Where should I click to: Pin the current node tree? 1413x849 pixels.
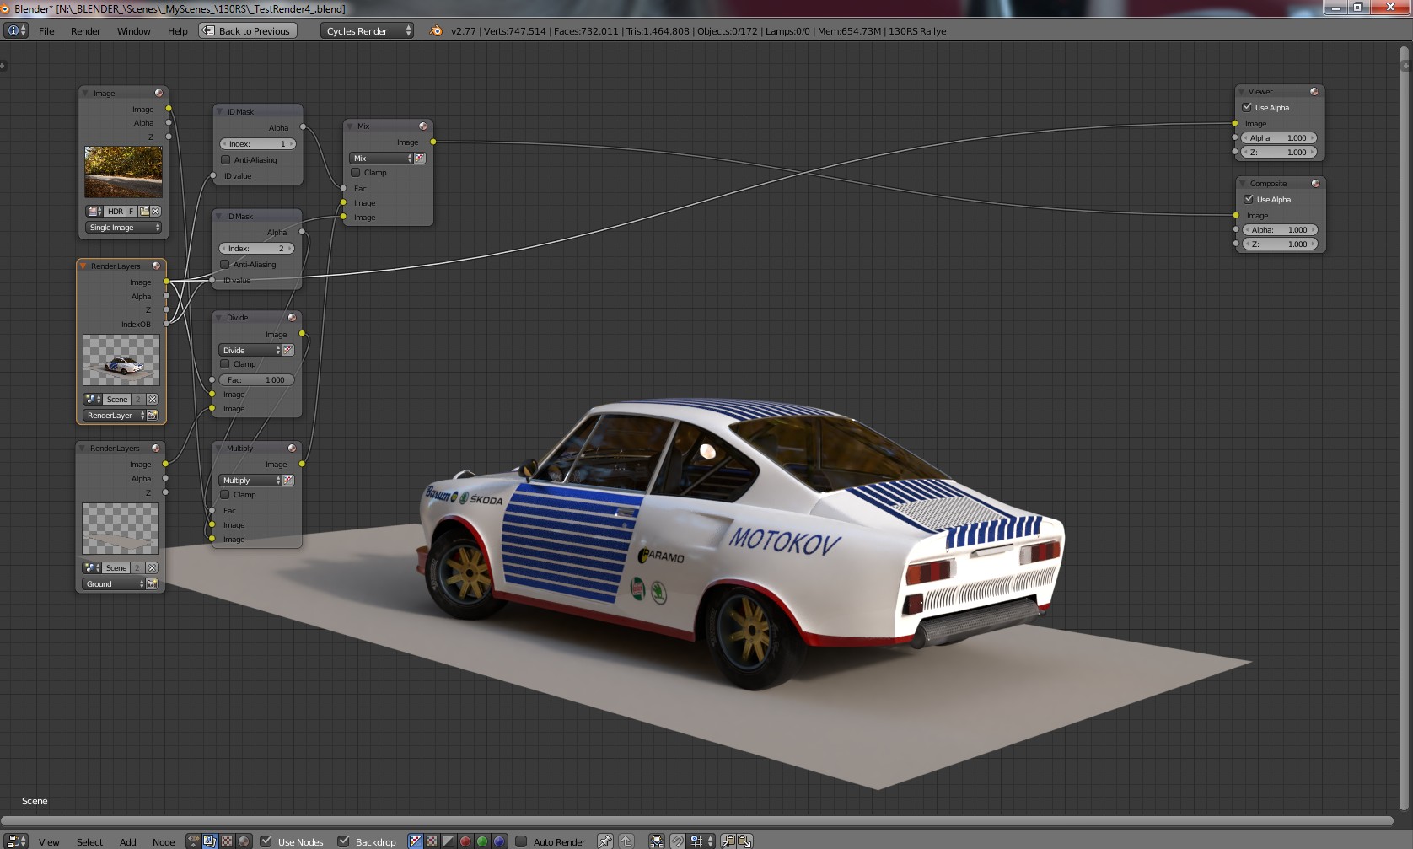(605, 841)
